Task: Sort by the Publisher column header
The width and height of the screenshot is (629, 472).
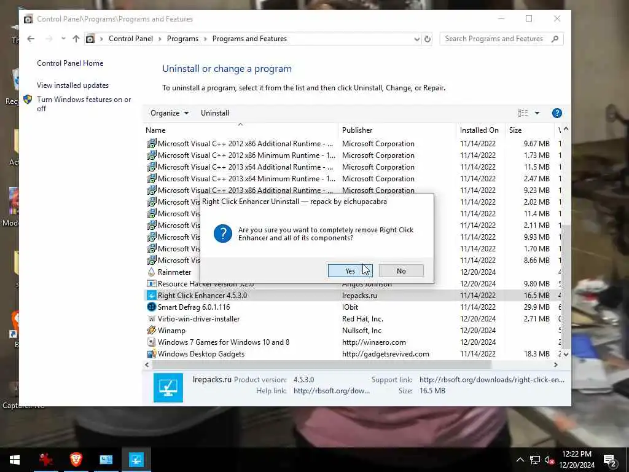Action: pyautogui.click(x=357, y=130)
